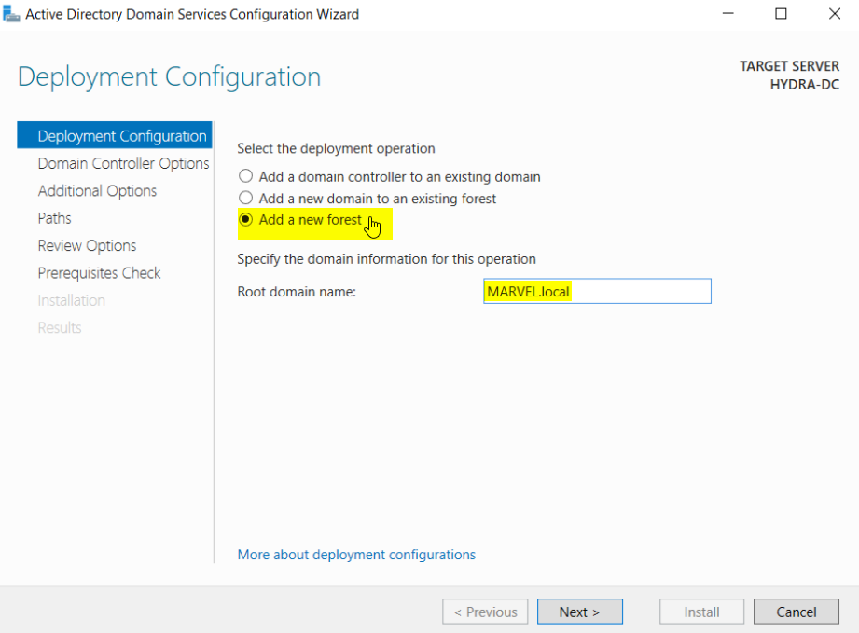Screen dimensions: 859x633
Task: Jump to the Review Options step
Action: [87, 246]
